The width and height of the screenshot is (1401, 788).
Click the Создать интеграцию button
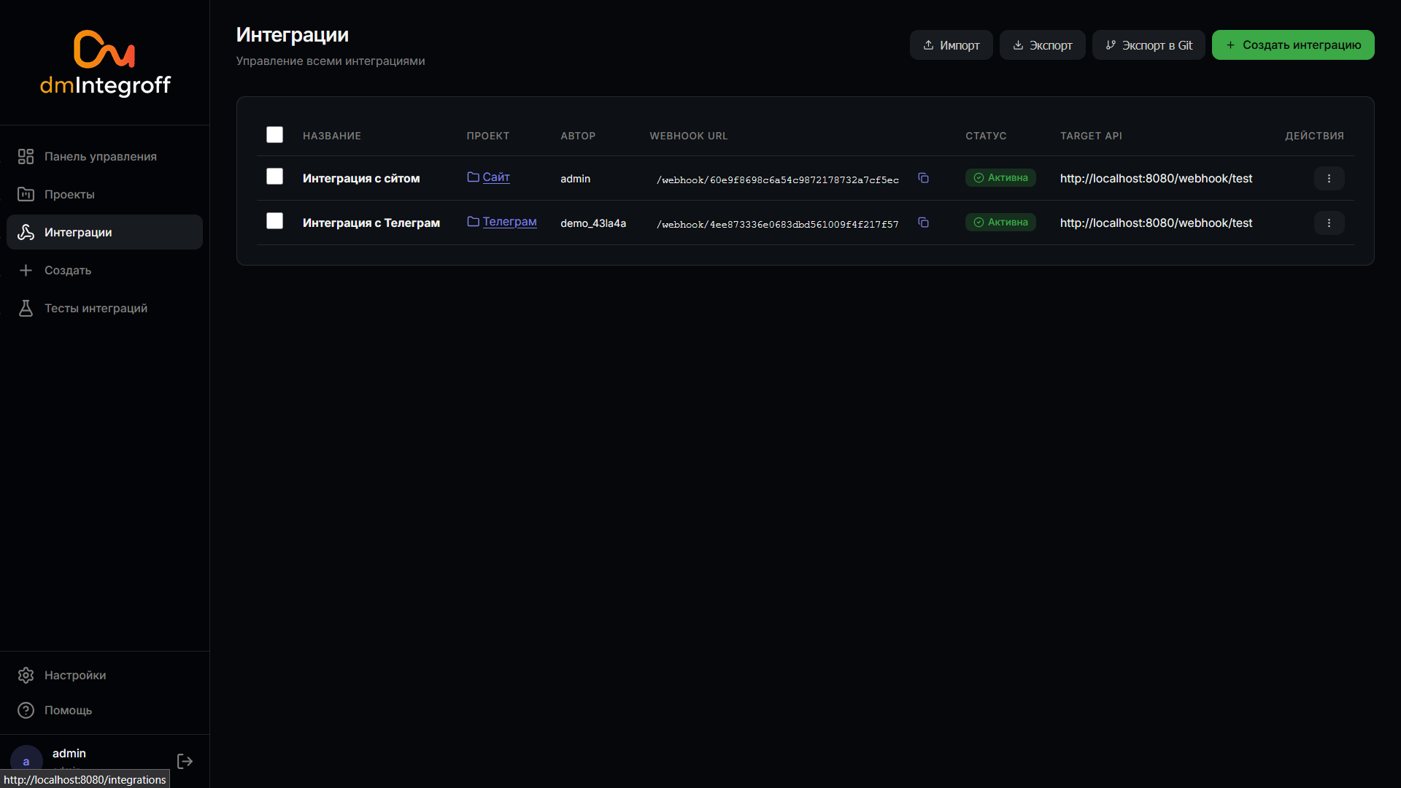1293,45
